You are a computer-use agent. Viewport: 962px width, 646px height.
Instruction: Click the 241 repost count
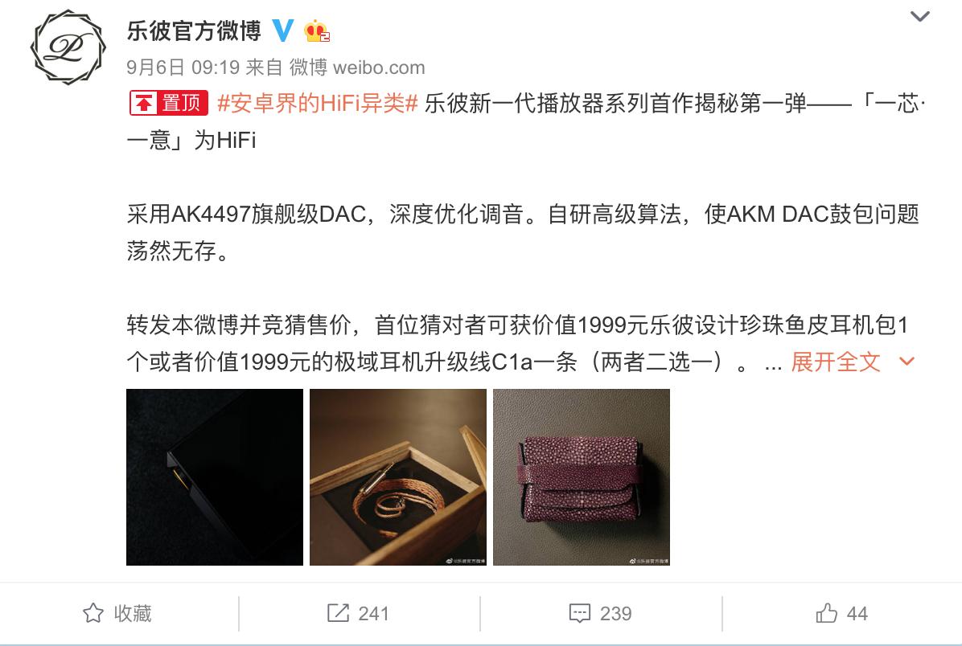click(374, 614)
